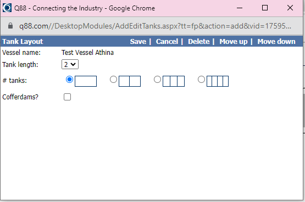
Task: Maximize the Chrome popup window
Action: (265, 8)
